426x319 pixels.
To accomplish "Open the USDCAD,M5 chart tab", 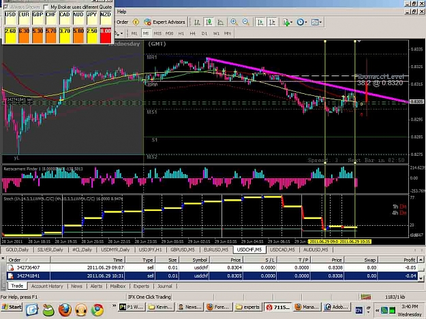I will tap(282, 250).
